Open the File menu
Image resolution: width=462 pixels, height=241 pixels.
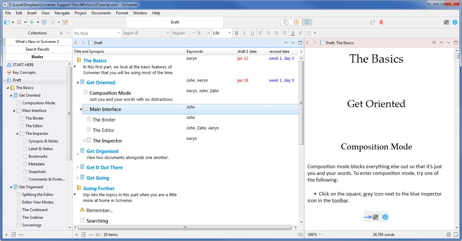8,13
